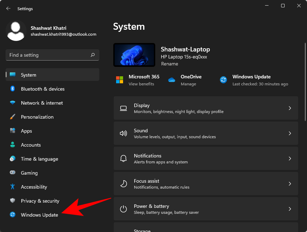This screenshot has width=307, height=232.
Task: Expand the Power & battery chevron
Action: (290, 209)
